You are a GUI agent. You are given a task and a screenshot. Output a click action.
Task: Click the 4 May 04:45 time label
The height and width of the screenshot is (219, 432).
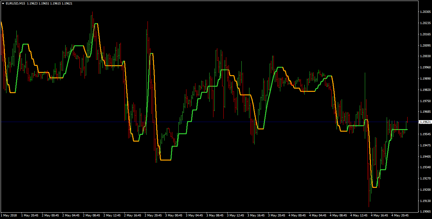coord(318,215)
